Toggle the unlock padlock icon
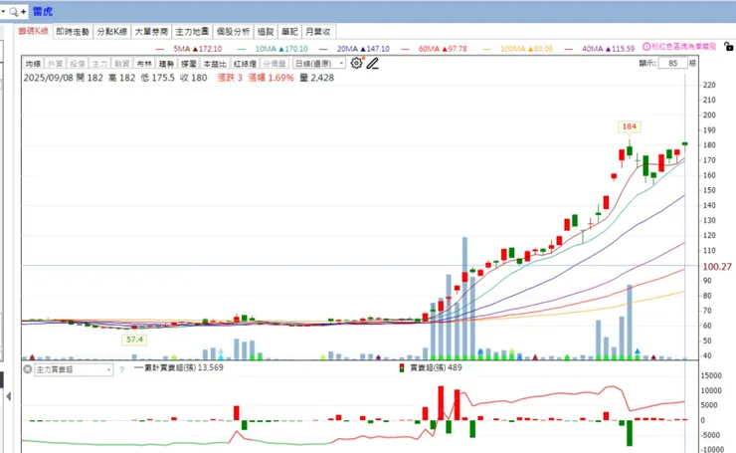 click(728, 47)
